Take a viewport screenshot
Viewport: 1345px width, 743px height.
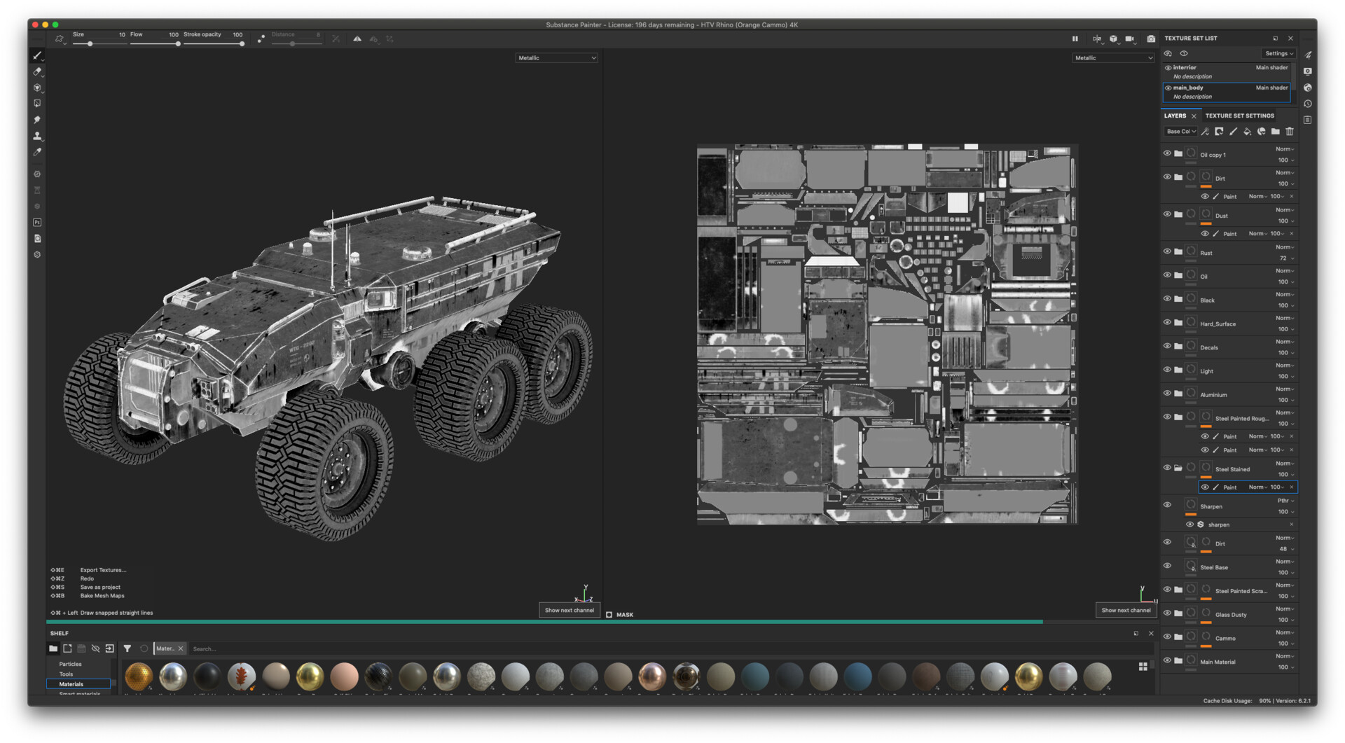click(x=1150, y=39)
